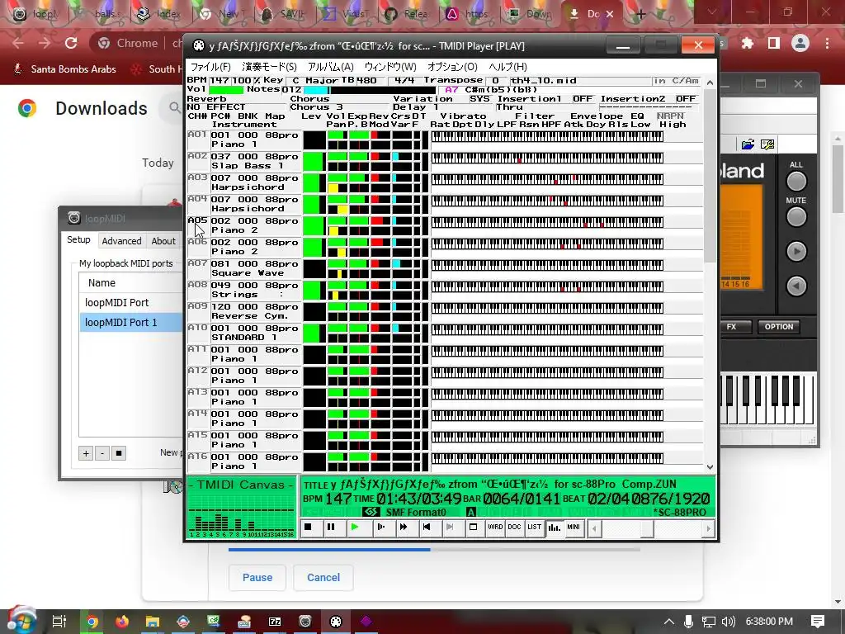Click the plus add-port button in loopMIDI
Screen dimensions: 845x634
pos(86,453)
